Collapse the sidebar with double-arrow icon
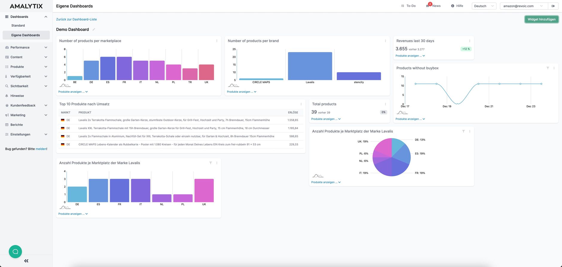The image size is (562, 267). coord(26,261)
